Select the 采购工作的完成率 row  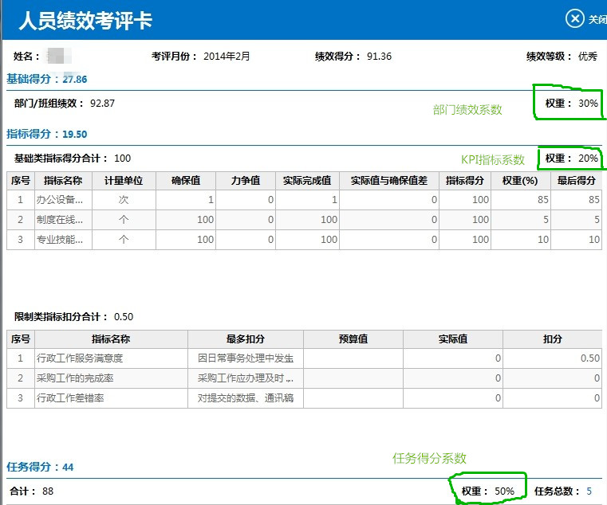pyautogui.click(x=76, y=378)
